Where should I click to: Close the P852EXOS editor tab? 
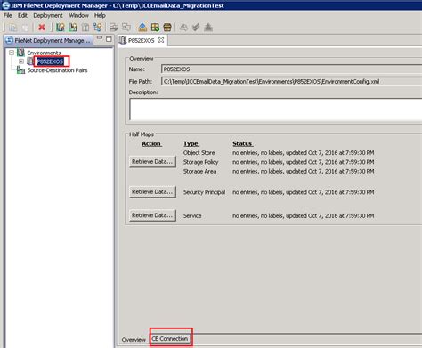[x=161, y=40]
